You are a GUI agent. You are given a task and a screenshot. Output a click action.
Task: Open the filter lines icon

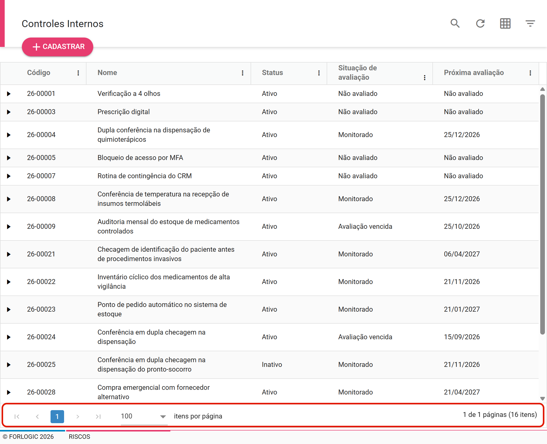[530, 23]
